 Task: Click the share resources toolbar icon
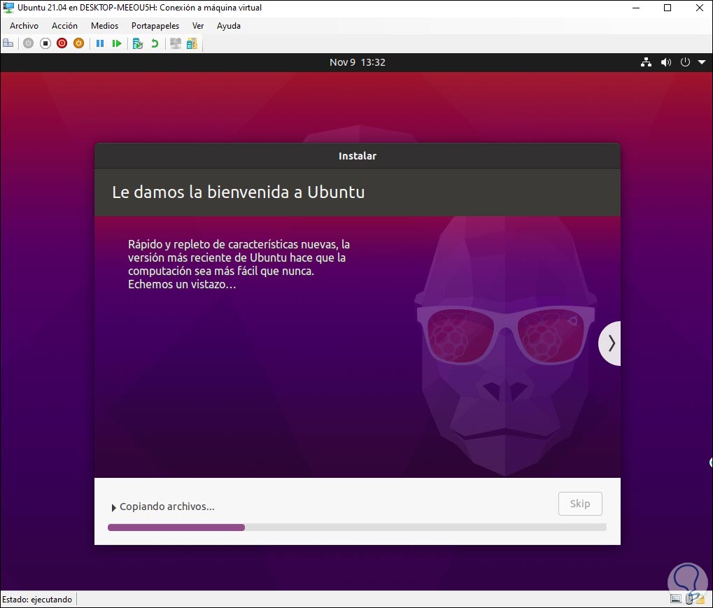[192, 43]
